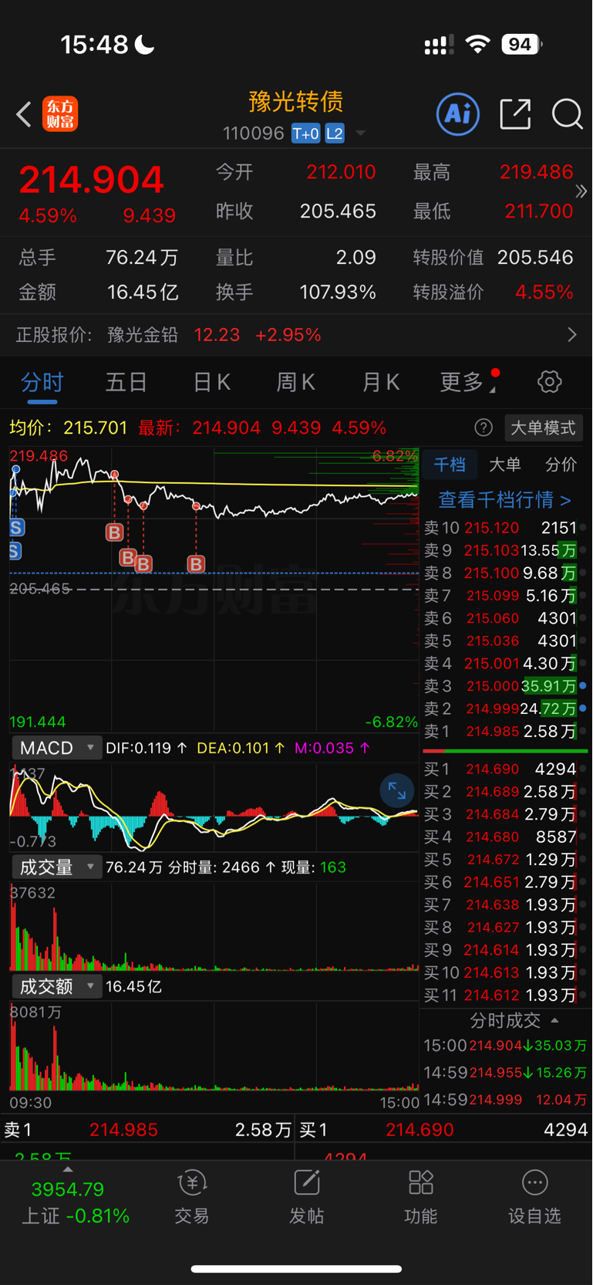The width and height of the screenshot is (593, 1285).
Task: Select 买4 214.680 order row
Action: 505,837
